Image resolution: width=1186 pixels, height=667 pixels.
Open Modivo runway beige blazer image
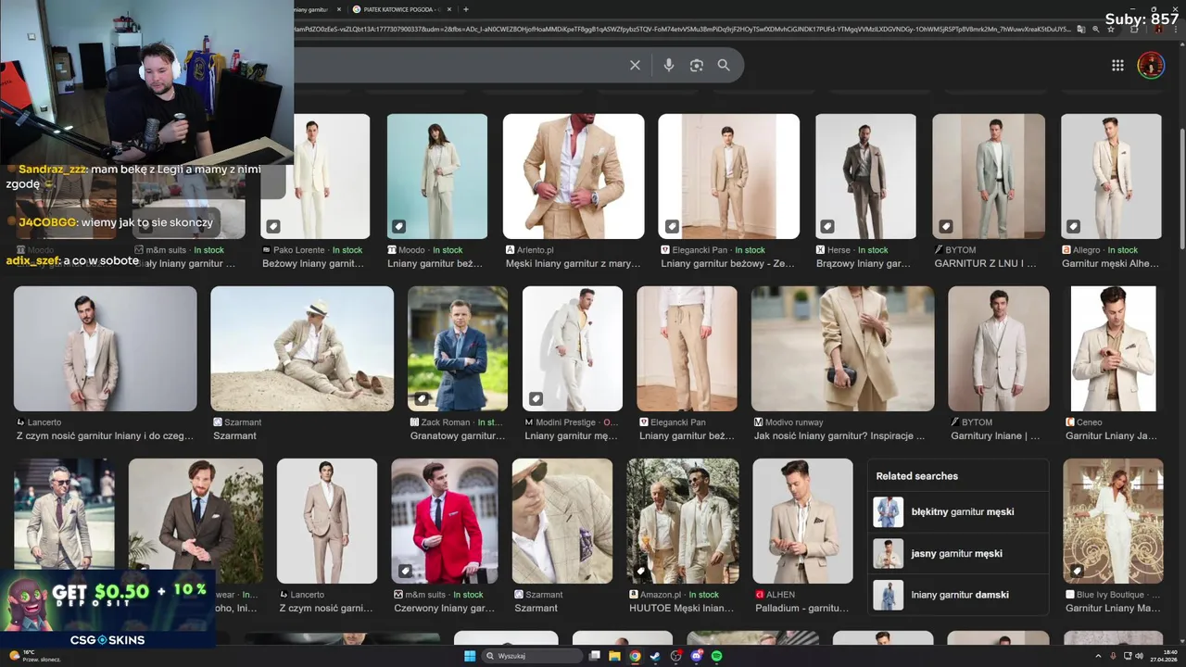842,348
